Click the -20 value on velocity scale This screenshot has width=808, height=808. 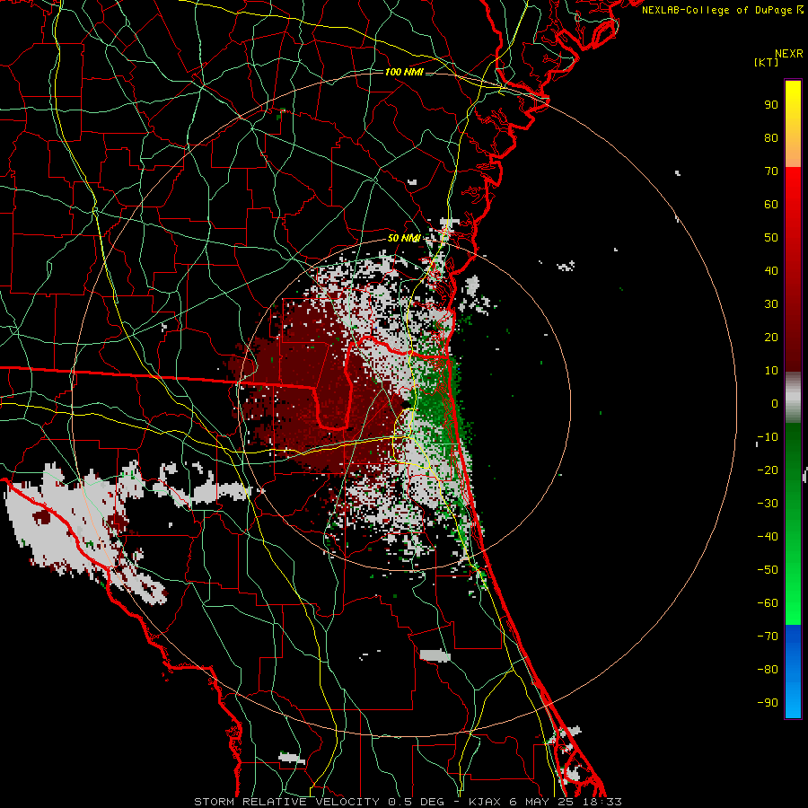[768, 470]
